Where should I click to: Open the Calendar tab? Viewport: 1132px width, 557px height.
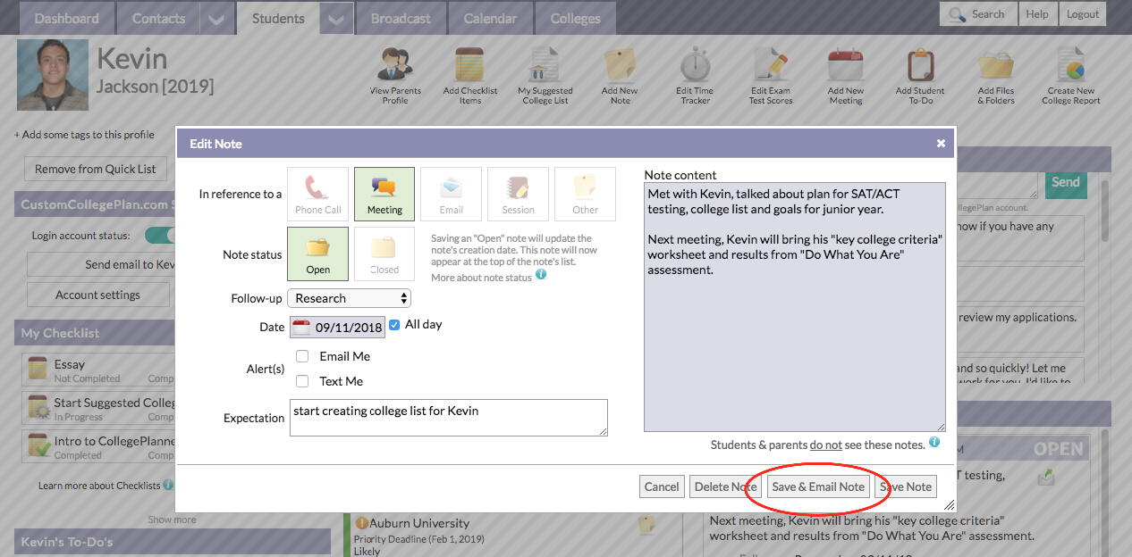(490, 18)
